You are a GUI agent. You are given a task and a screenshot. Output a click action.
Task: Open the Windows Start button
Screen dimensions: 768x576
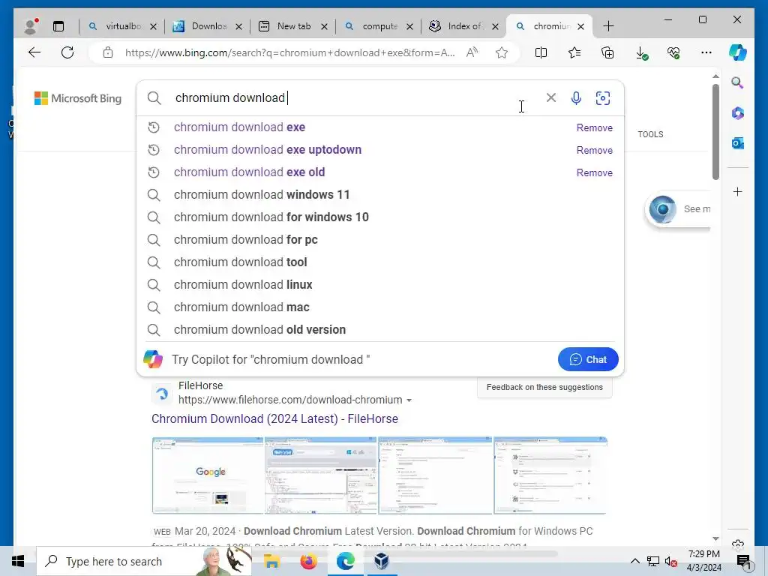(x=18, y=561)
